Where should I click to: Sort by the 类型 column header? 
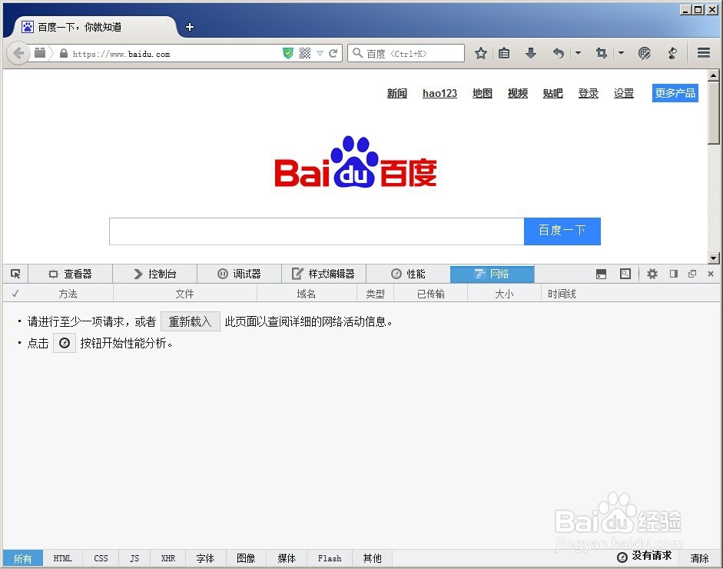click(x=376, y=294)
